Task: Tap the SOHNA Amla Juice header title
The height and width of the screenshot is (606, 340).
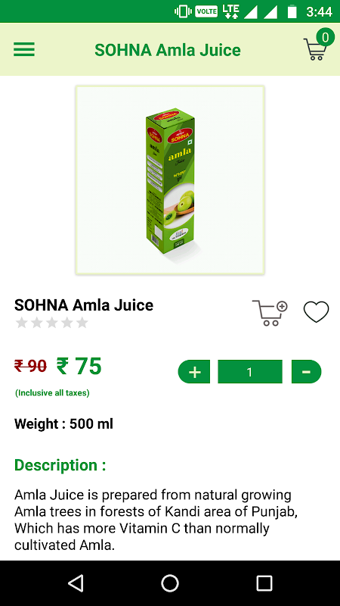Action: [x=168, y=50]
